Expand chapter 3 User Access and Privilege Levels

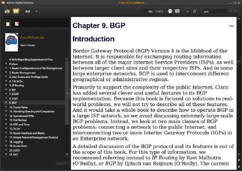[6, 77]
